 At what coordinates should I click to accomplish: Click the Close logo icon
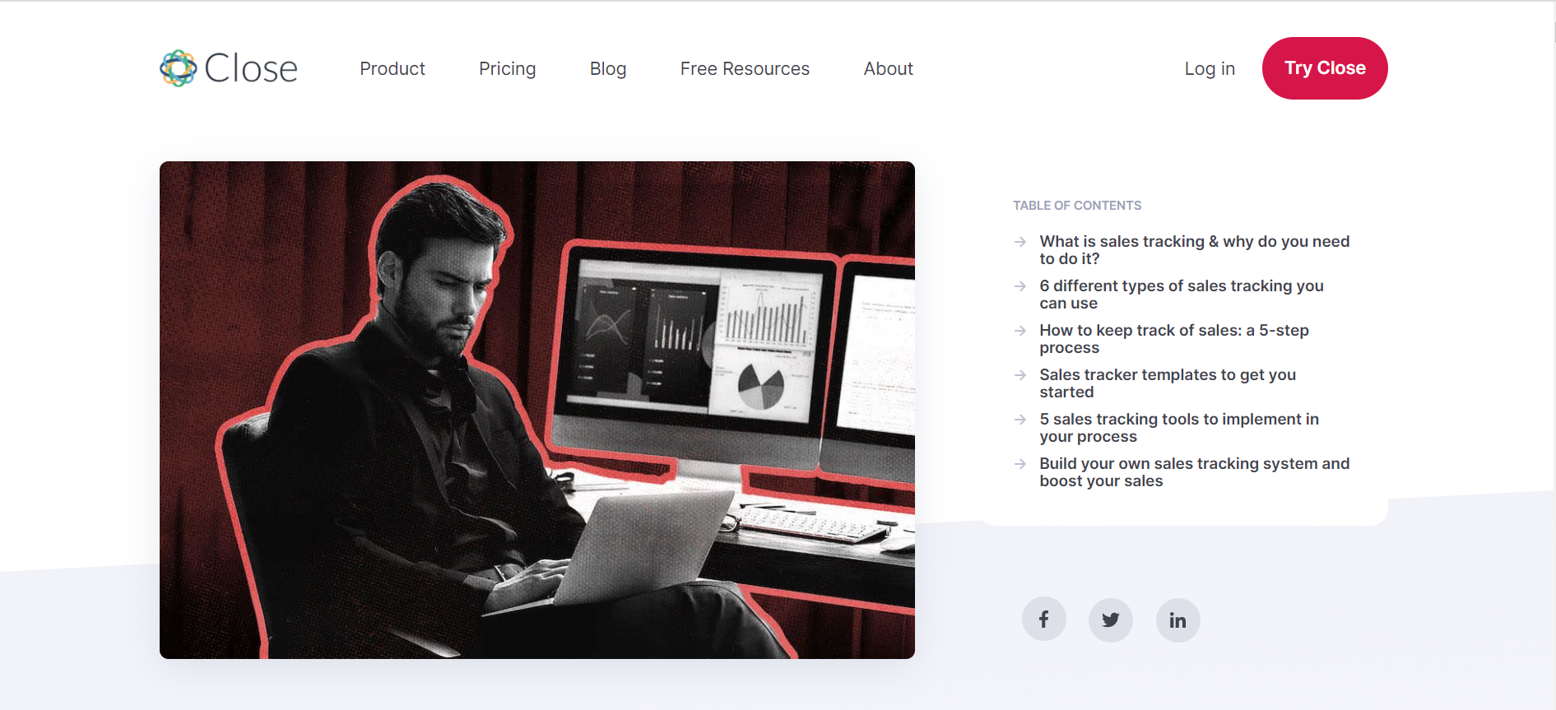pos(179,68)
